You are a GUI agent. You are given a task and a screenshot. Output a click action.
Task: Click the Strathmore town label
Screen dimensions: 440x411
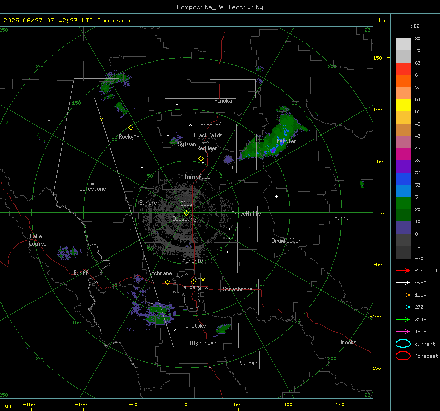tap(238, 289)
